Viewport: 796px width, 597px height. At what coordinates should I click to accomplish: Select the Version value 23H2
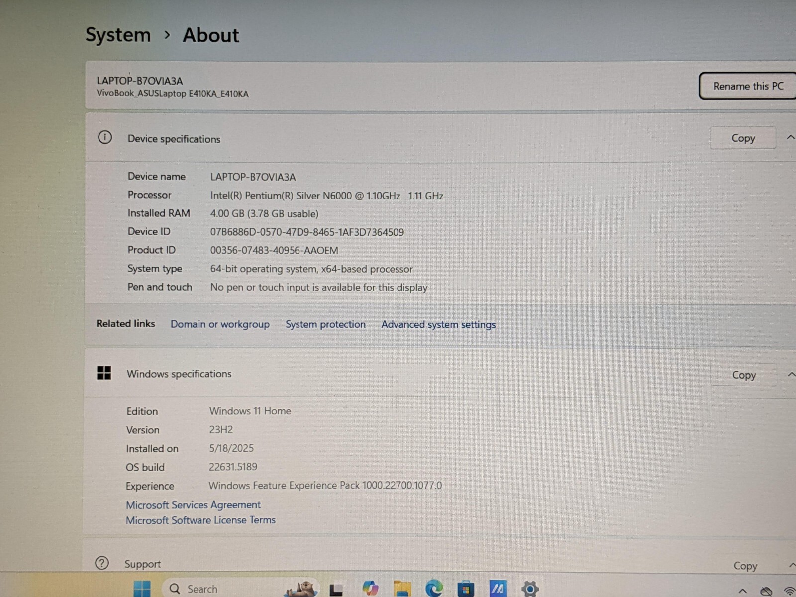click(x=221, y=429)
